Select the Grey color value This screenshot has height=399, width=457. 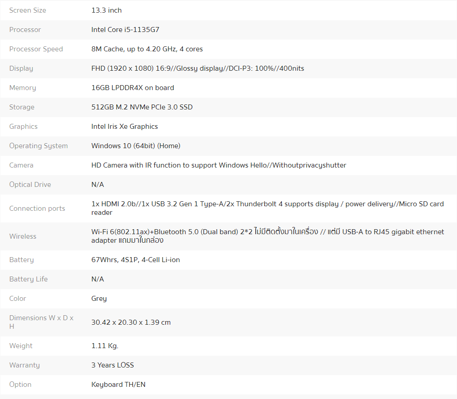pyautogui.click(x=99, y=299)
